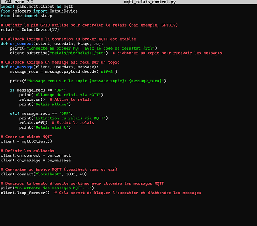257x226 pixels.
Task: Click the print 'Message recu sur le topic' line
Action: tap(88, 81)
